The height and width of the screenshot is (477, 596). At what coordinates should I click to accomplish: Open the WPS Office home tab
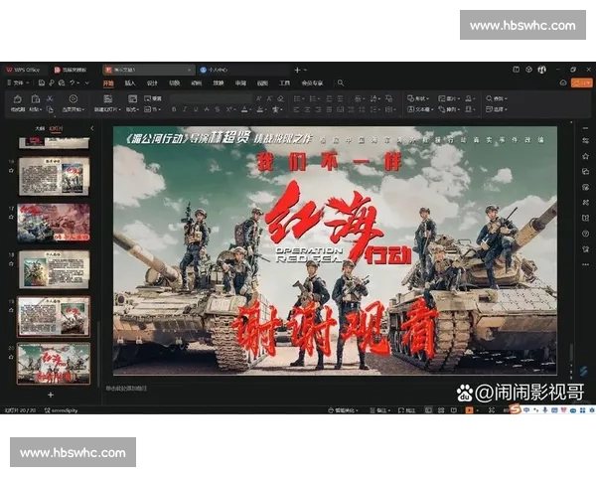click(x=24, y=70)
